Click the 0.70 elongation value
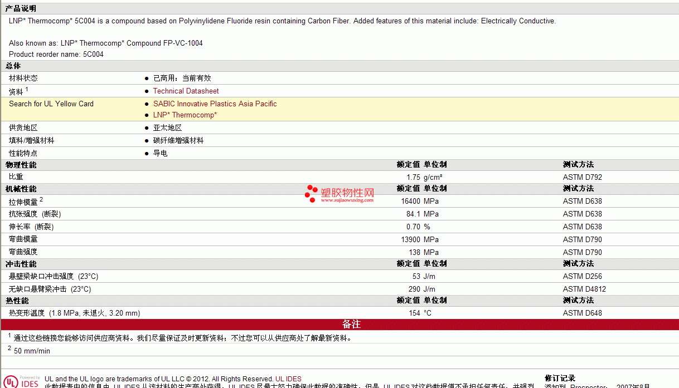 (413, 227)
